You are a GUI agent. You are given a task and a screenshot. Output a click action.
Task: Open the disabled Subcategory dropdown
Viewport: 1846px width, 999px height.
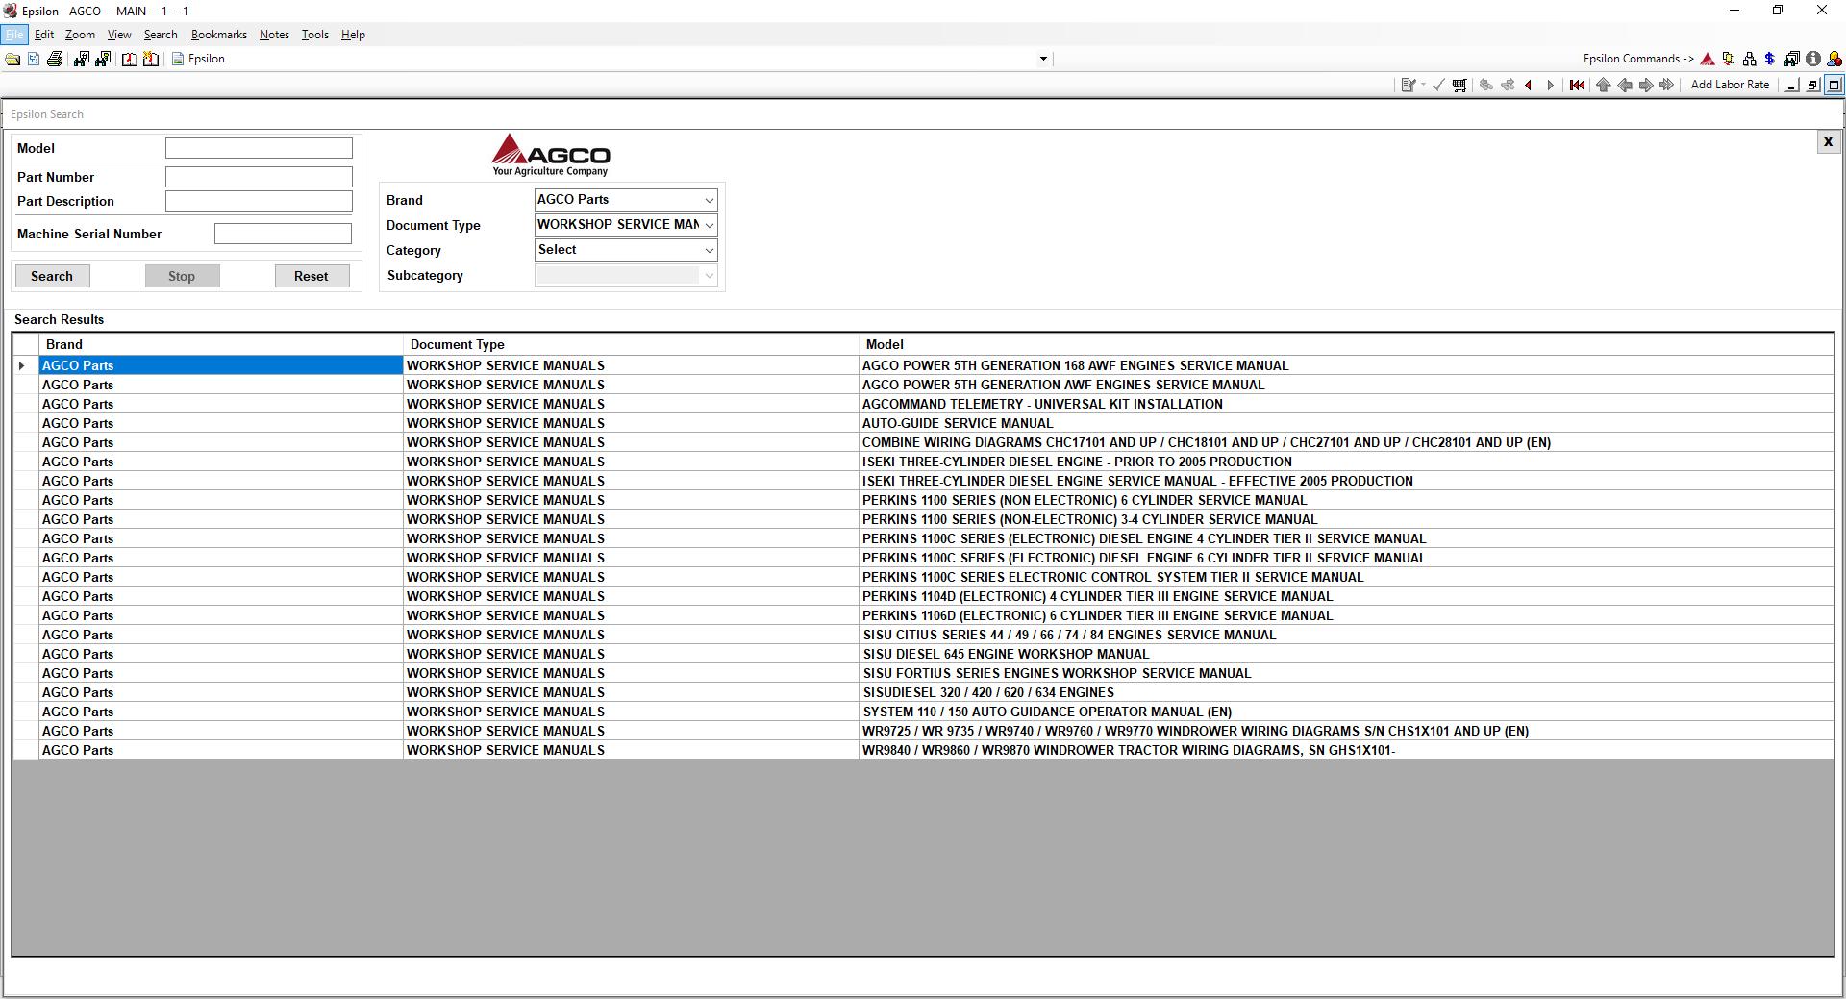626,275
